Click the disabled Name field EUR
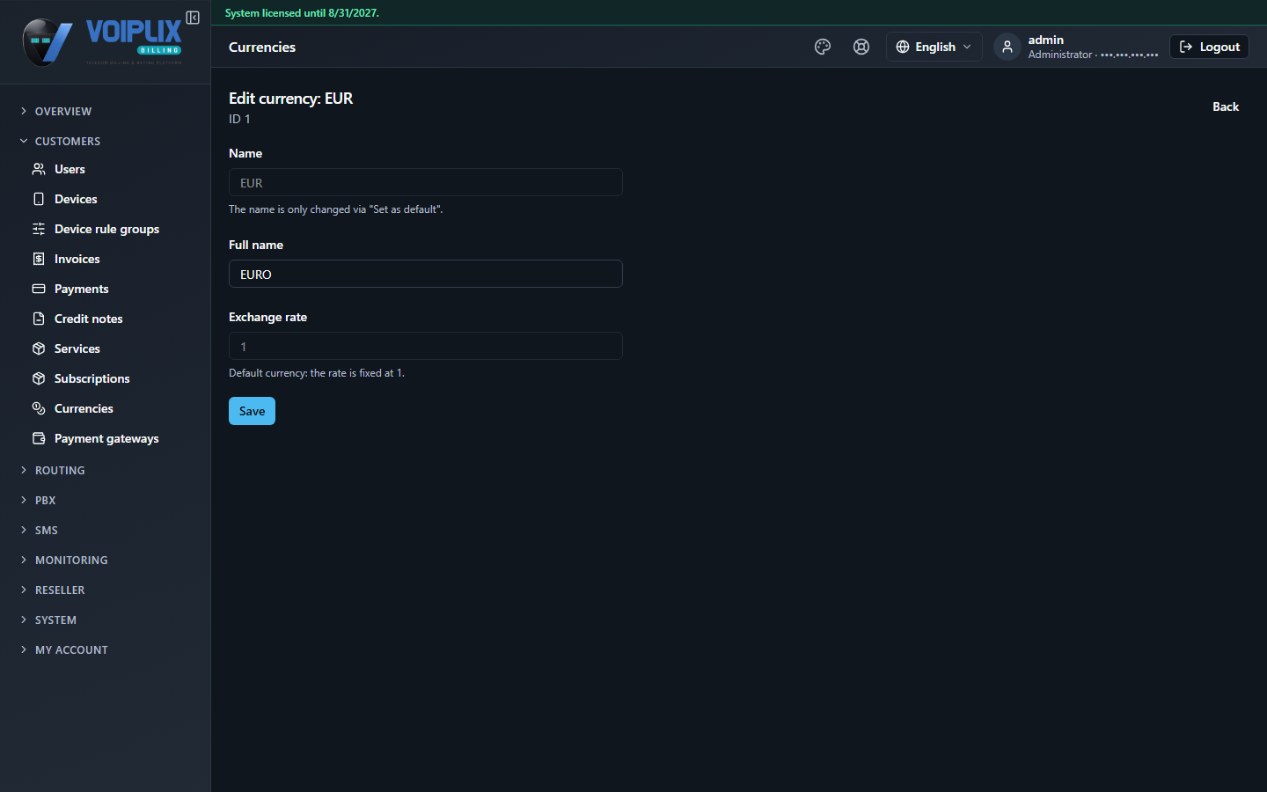 pos(426,182)
